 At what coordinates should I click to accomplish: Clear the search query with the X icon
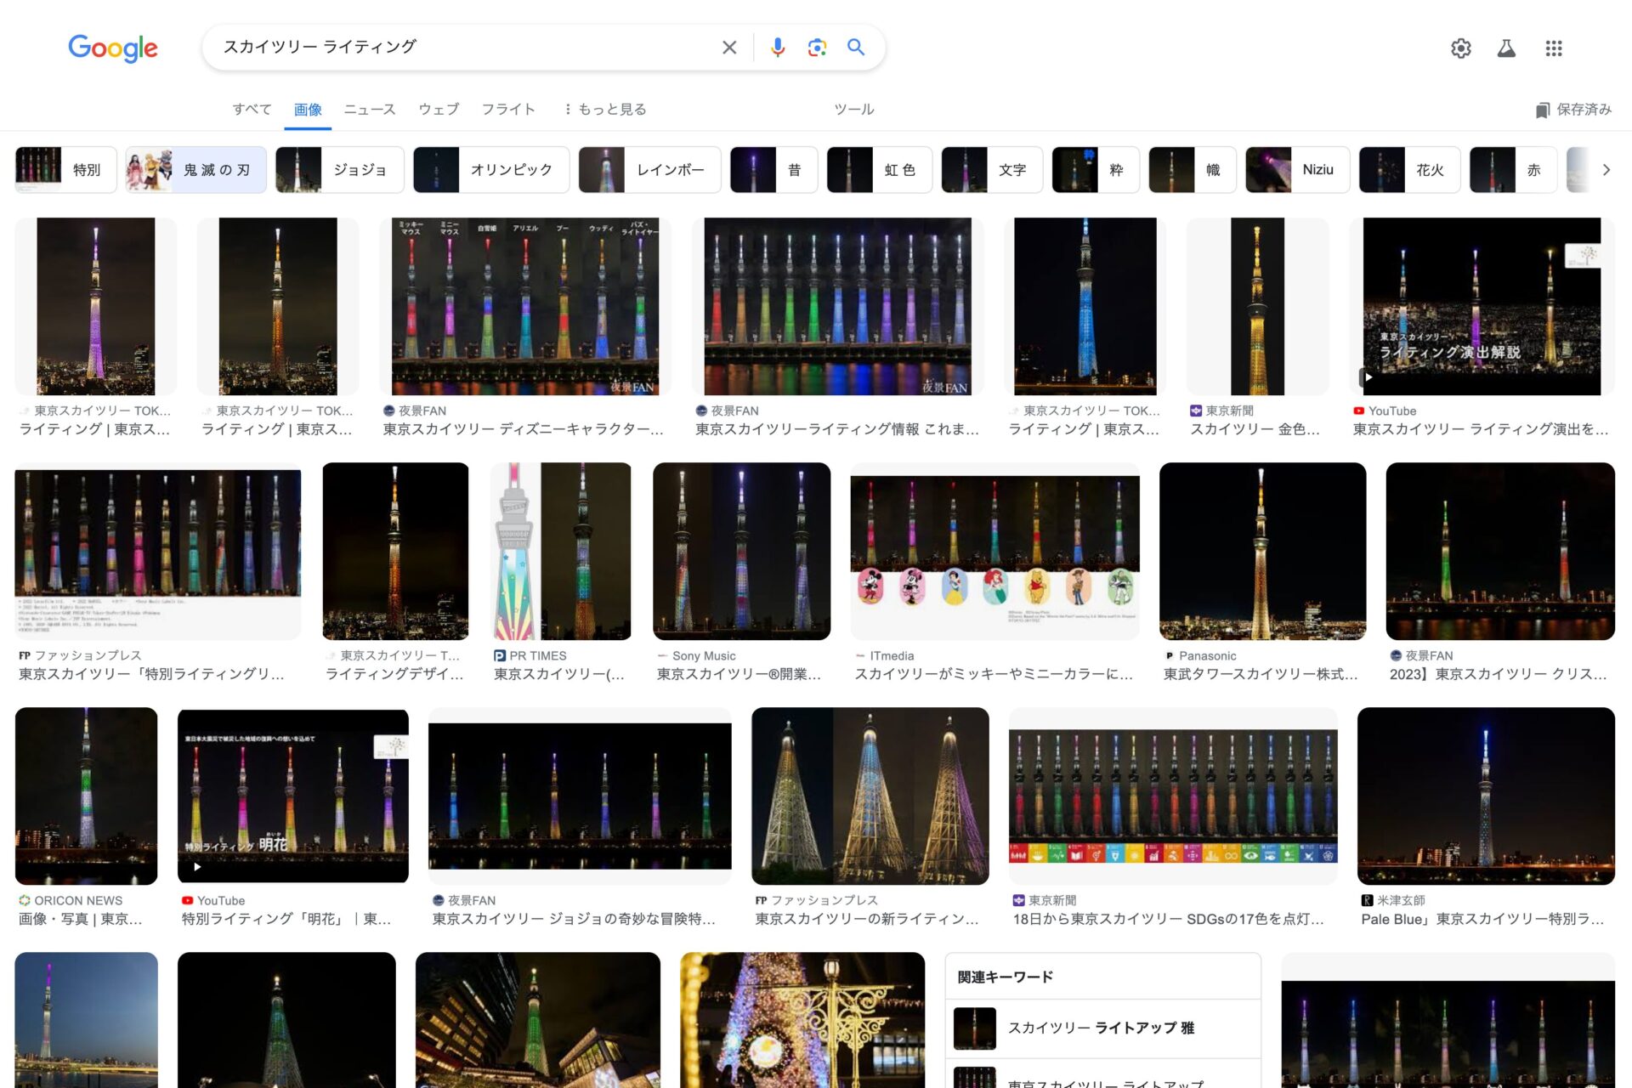coord(729,48)
